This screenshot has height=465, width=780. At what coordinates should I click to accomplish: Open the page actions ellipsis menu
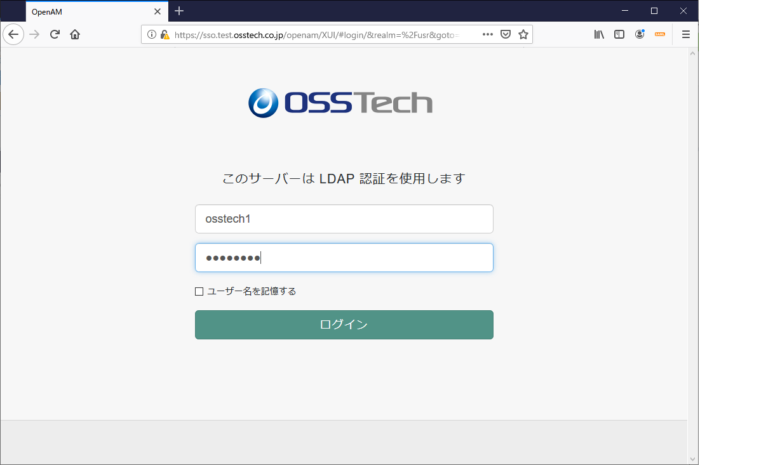tap(487, 34)
